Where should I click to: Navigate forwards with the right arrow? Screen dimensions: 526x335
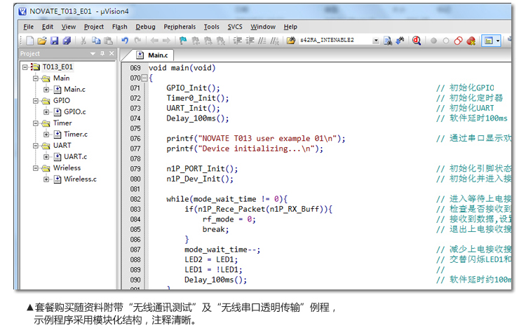(166, 41)
